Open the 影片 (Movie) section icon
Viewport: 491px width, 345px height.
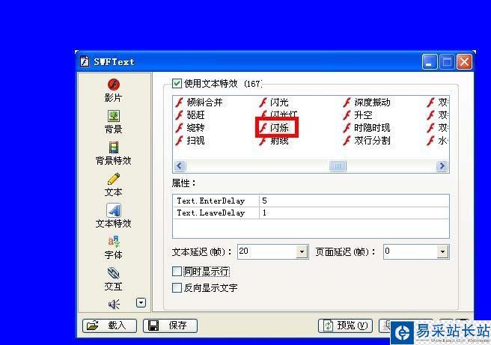click(113, 85)
